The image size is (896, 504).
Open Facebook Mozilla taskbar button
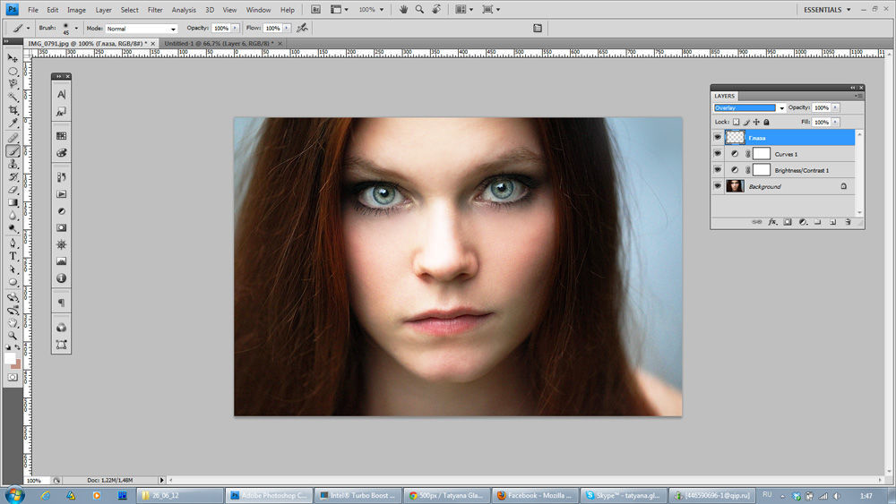click(x=535, y=495)
